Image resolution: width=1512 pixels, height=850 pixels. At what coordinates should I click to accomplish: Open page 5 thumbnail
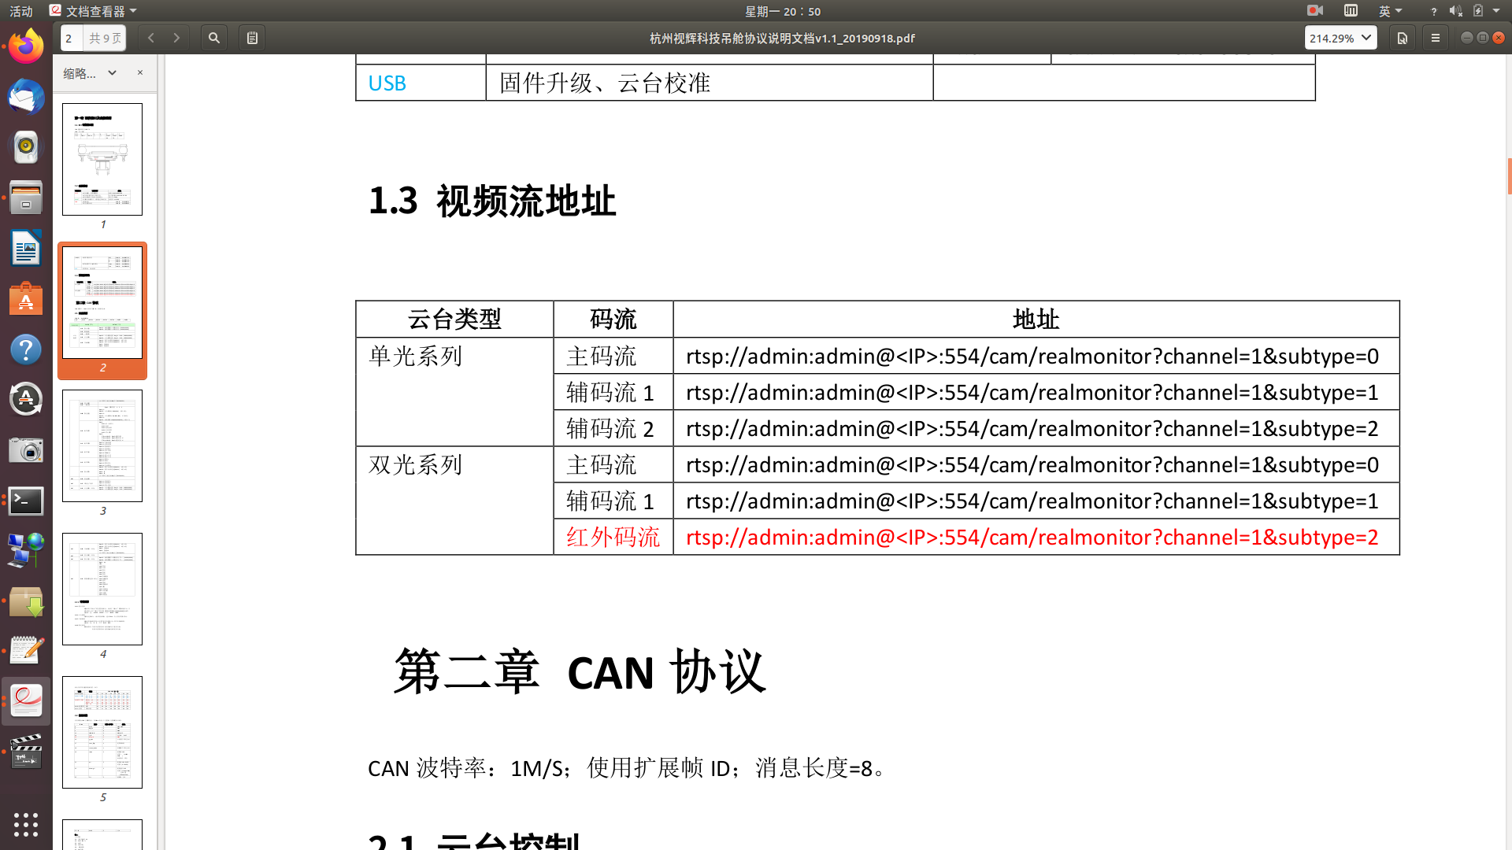[102, 733]
